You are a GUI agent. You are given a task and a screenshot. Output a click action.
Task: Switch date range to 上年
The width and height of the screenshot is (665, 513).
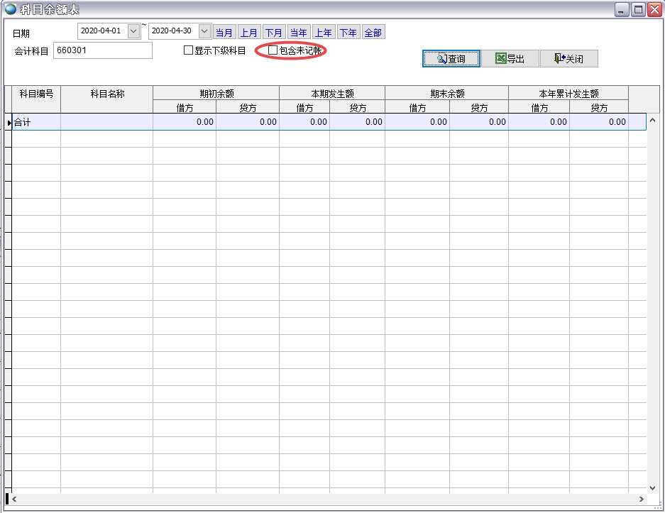pos(323,33)
